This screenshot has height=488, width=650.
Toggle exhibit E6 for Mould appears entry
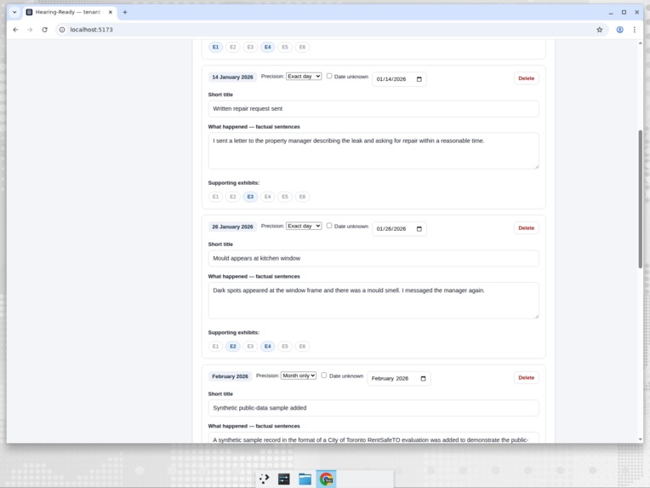(302, 347)
